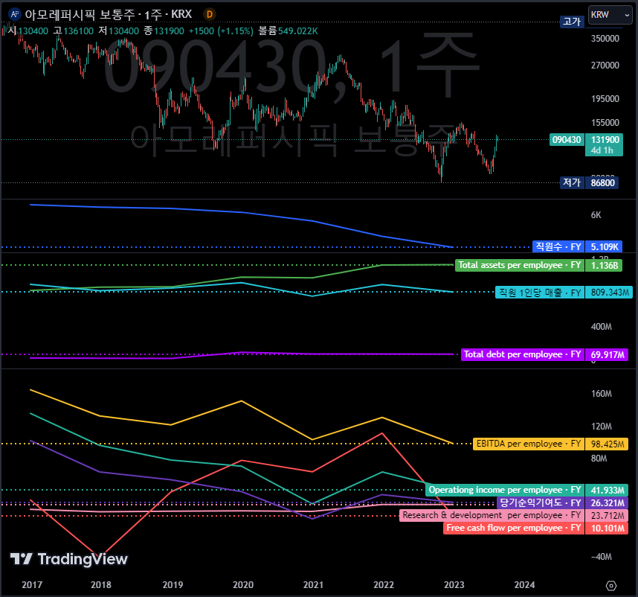Click the orange D data-delay badge
The height and width of the screenshot is (597, 638).
tap(210, 14)
